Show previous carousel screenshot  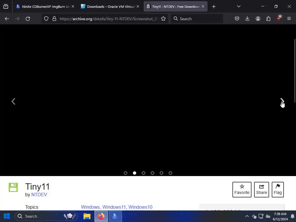[13, 101]
